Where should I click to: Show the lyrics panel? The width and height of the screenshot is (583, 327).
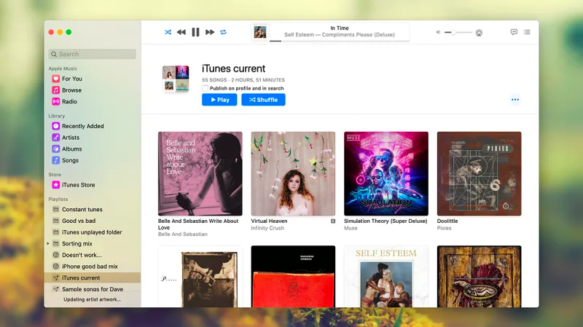pos(514,32)
